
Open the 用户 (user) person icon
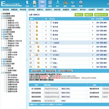tap(58, 3)
